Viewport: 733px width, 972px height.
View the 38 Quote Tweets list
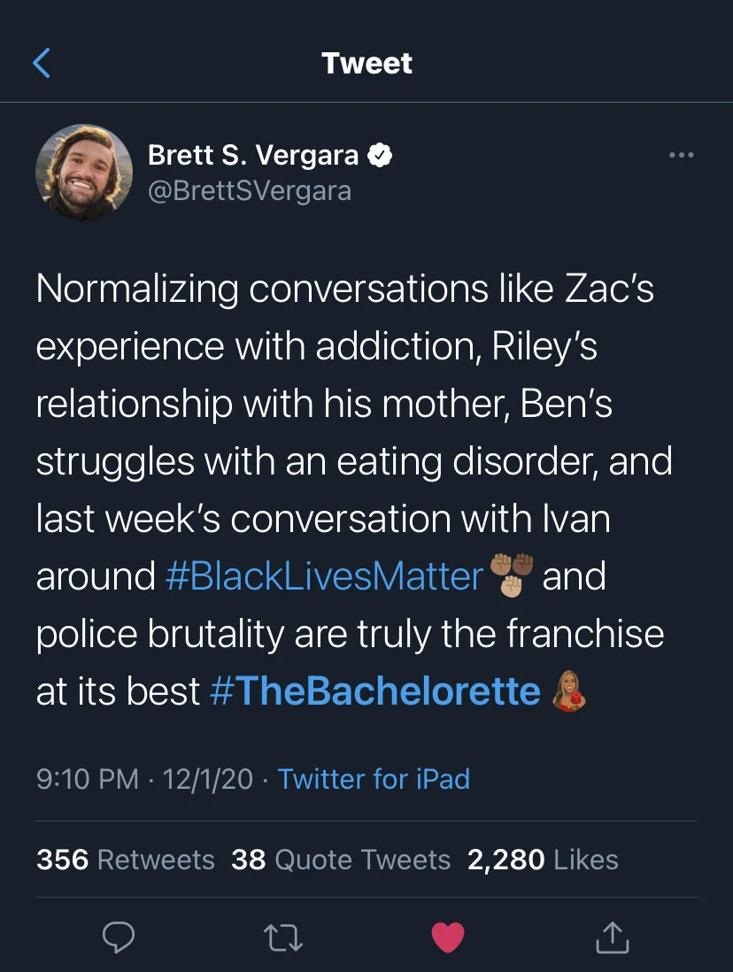click(341, 860)
